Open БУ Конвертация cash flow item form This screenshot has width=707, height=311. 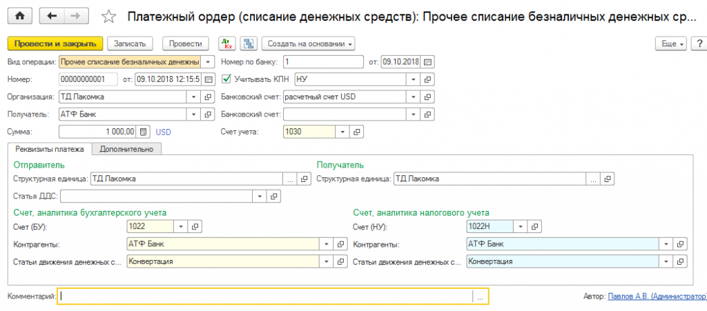pyautogui.click(x=341, y=261)
